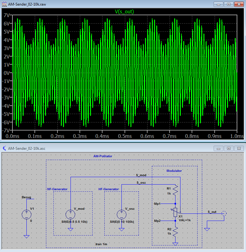The image size is (246, 252).
Task: Restore the AM-Sender_02-10k.raw waveform window
Action: (x=228, y=4)
